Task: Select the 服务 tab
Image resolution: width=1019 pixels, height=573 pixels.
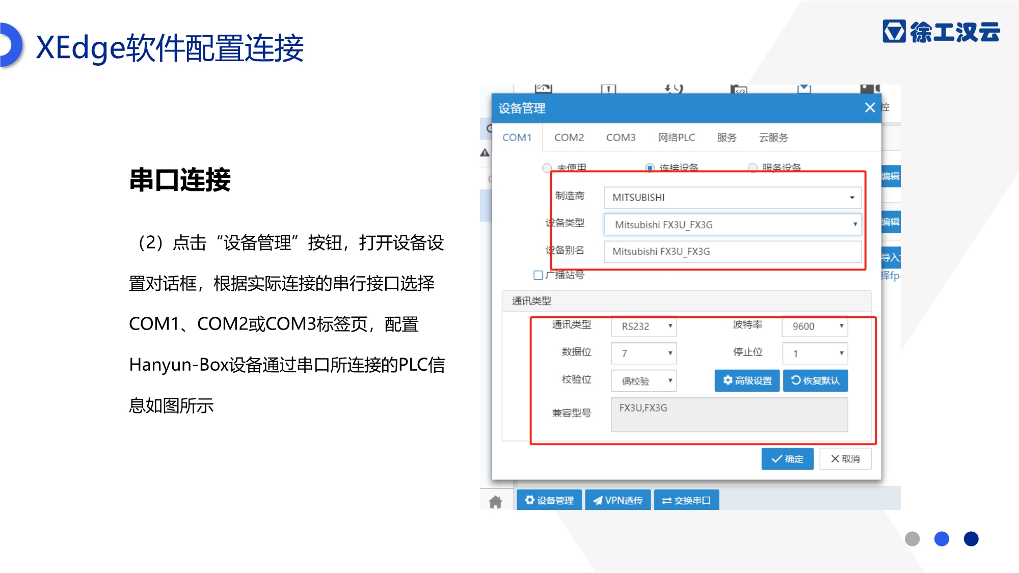Action: tap(727, 138)
